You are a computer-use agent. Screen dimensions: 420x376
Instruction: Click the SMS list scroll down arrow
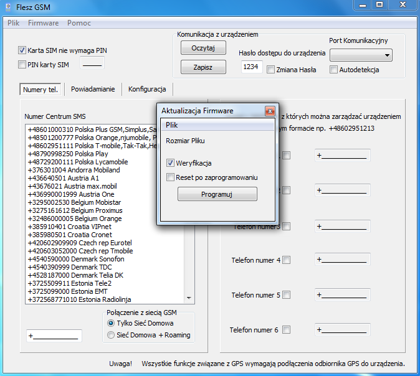coord(189,298)
